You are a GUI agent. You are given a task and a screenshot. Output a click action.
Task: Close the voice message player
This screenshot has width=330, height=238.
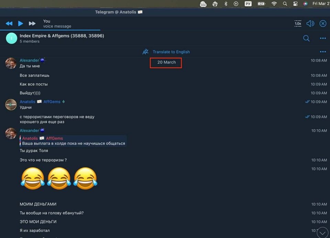pyautogui.click(x=323, y=23)
